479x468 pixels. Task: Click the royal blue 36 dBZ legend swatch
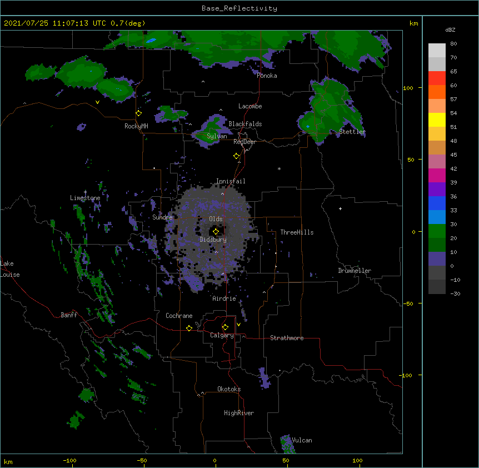coord(437,203)
